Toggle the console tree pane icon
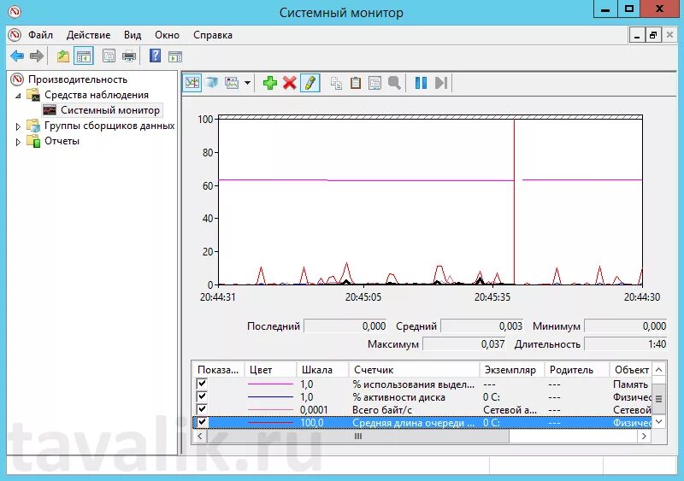Image resolution: width=684 pixels, height=481 pixels. pos(83,56)
